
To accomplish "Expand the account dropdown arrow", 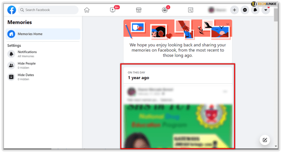I will click(266, 10).
